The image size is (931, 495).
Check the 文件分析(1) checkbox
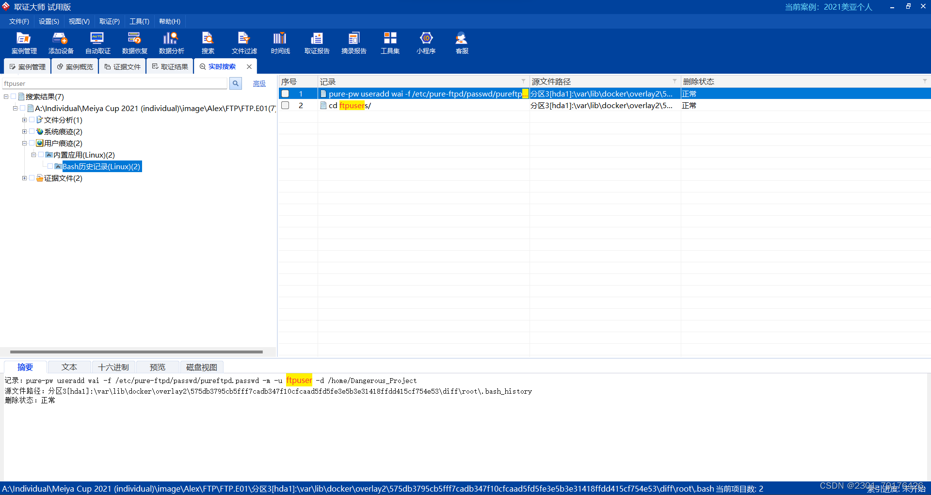pyautogui.click(x=32, y=120)
